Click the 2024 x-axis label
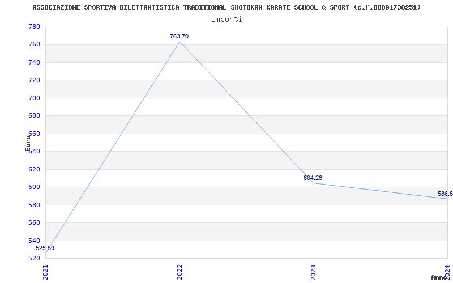The image size is (453, 283). 447,273
